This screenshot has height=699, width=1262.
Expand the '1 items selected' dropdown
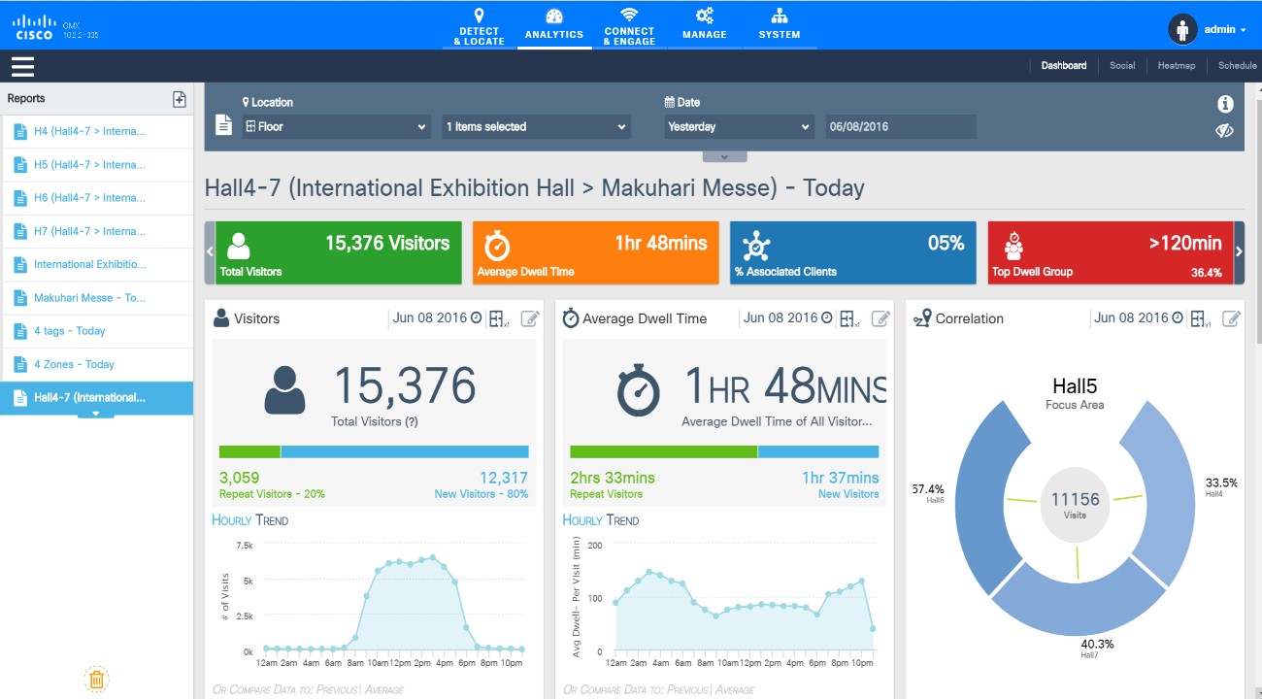tap(536, 127)
